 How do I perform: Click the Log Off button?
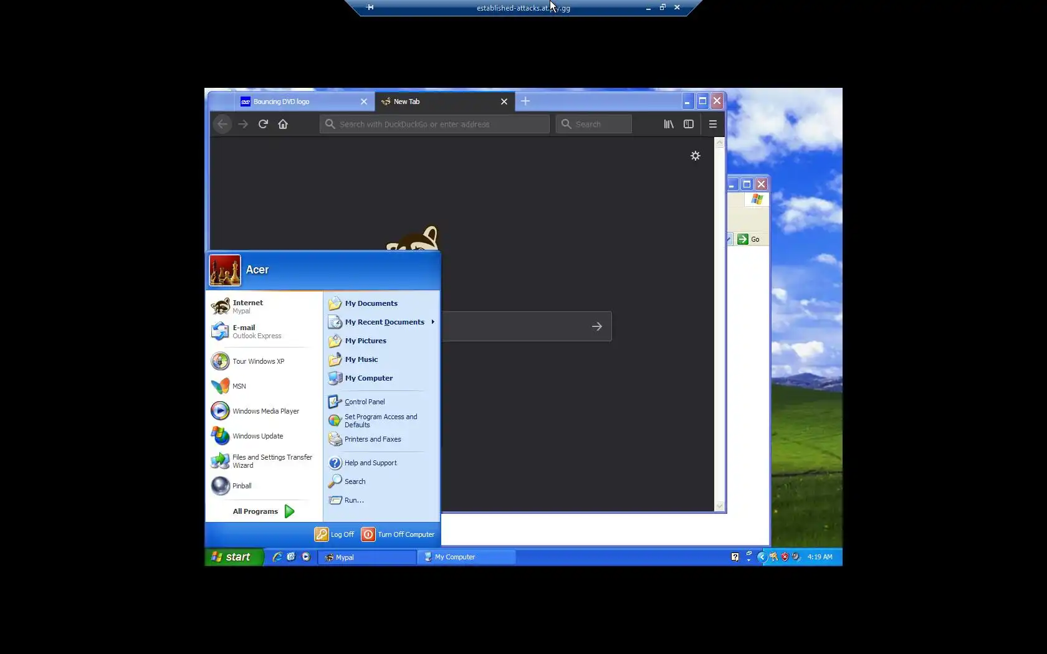click(x=335, y=534)
